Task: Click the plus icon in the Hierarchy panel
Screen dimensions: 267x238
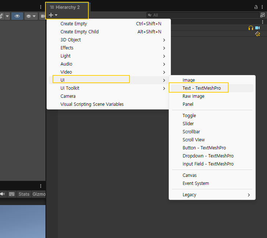Action: click(51, 15)
